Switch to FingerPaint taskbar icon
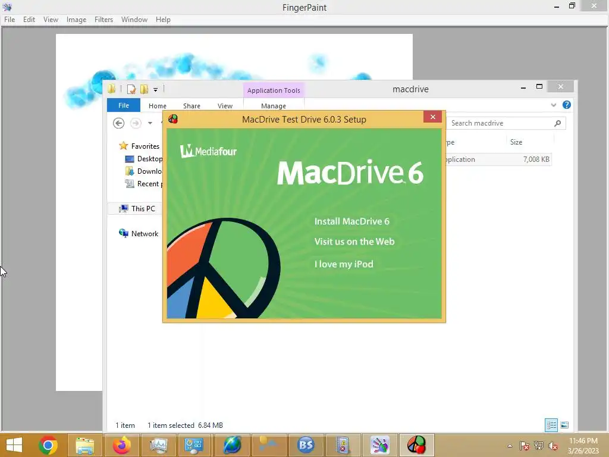Image resolution: width=609 pixels, height=457 pixels. click(379, 445)
